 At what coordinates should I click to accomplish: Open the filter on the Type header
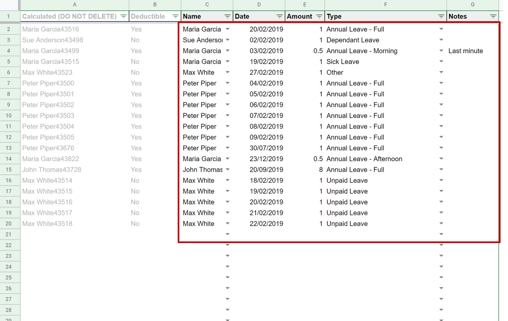point(441,16)
